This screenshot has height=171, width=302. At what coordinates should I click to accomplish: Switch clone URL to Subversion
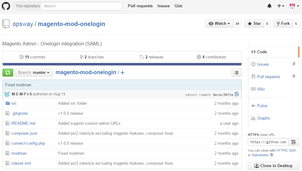[260, 155]
